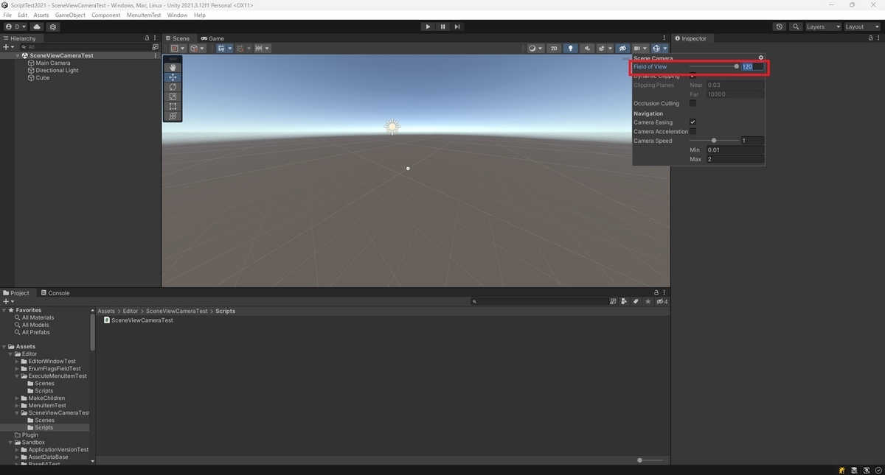Switch to the Game tab
The height and width of the screenshot is (475, 885).
(x=212, y=38)
